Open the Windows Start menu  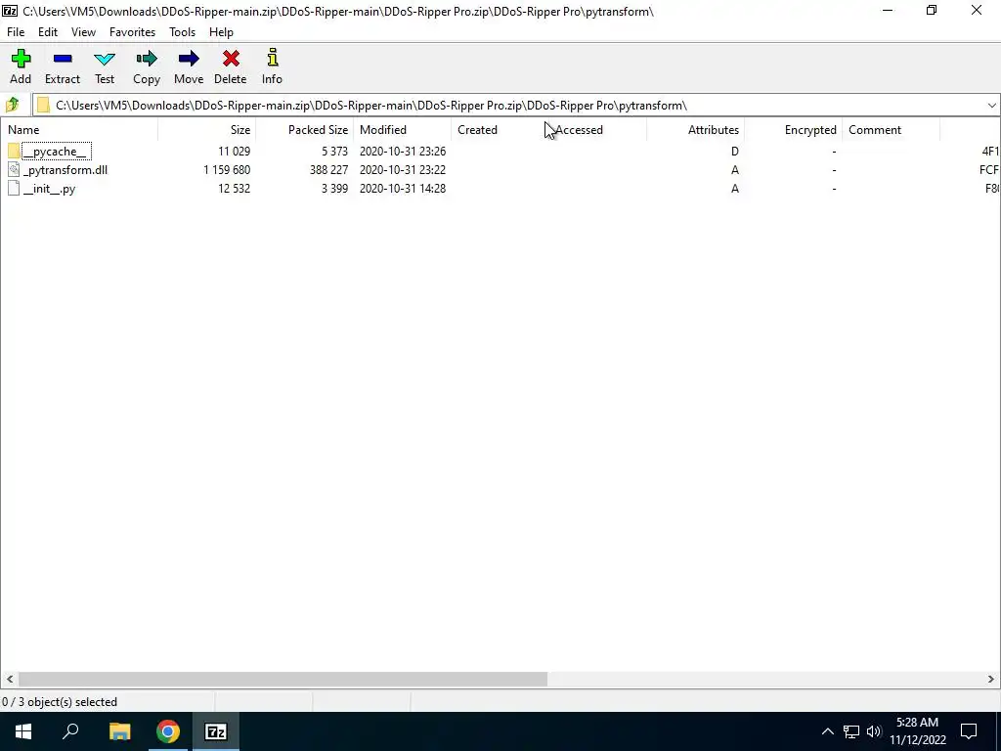click(23, 731)
